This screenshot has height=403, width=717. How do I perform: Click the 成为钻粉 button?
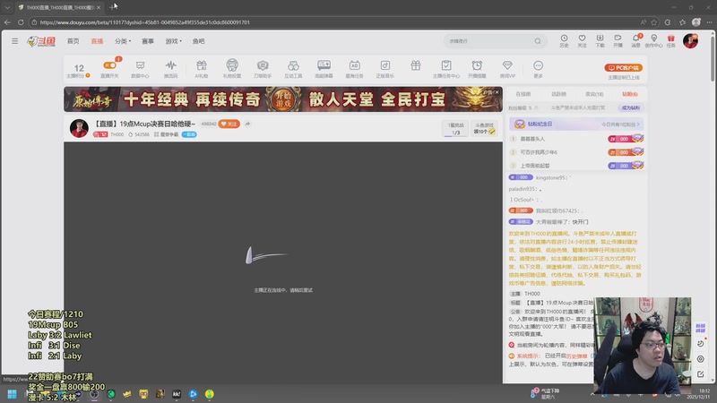pyautogui.click(x=631, y=107)
